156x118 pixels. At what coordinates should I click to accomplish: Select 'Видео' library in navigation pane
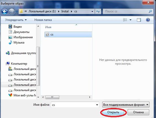pos(18,27)
